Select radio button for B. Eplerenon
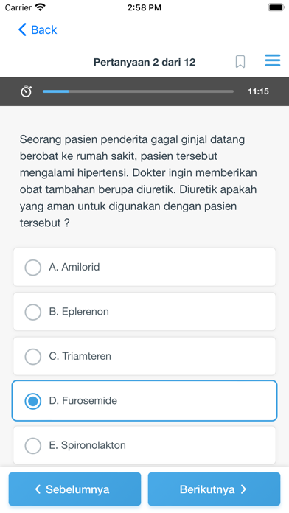This screenshot has height=513, width=289. 32,312
